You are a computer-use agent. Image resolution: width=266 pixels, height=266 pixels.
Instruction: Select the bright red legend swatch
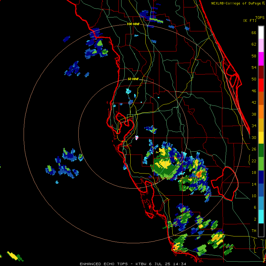click(x=261, y=85)
